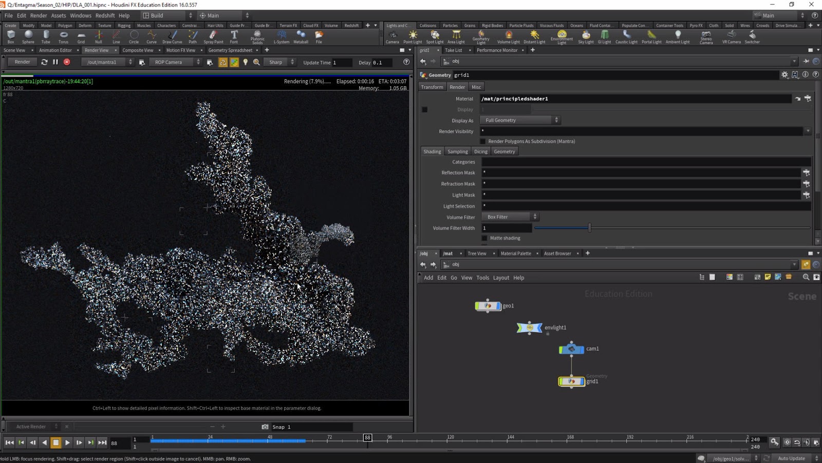Take a render snapshot with camera icon

point(265,427)
